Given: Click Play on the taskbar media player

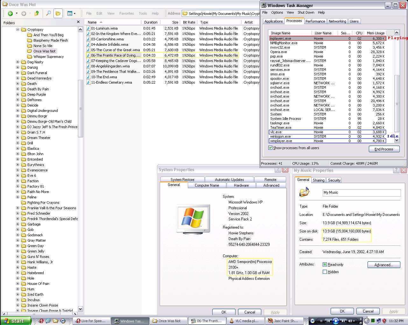Looking at the screenshot, I should pos(335,321).
